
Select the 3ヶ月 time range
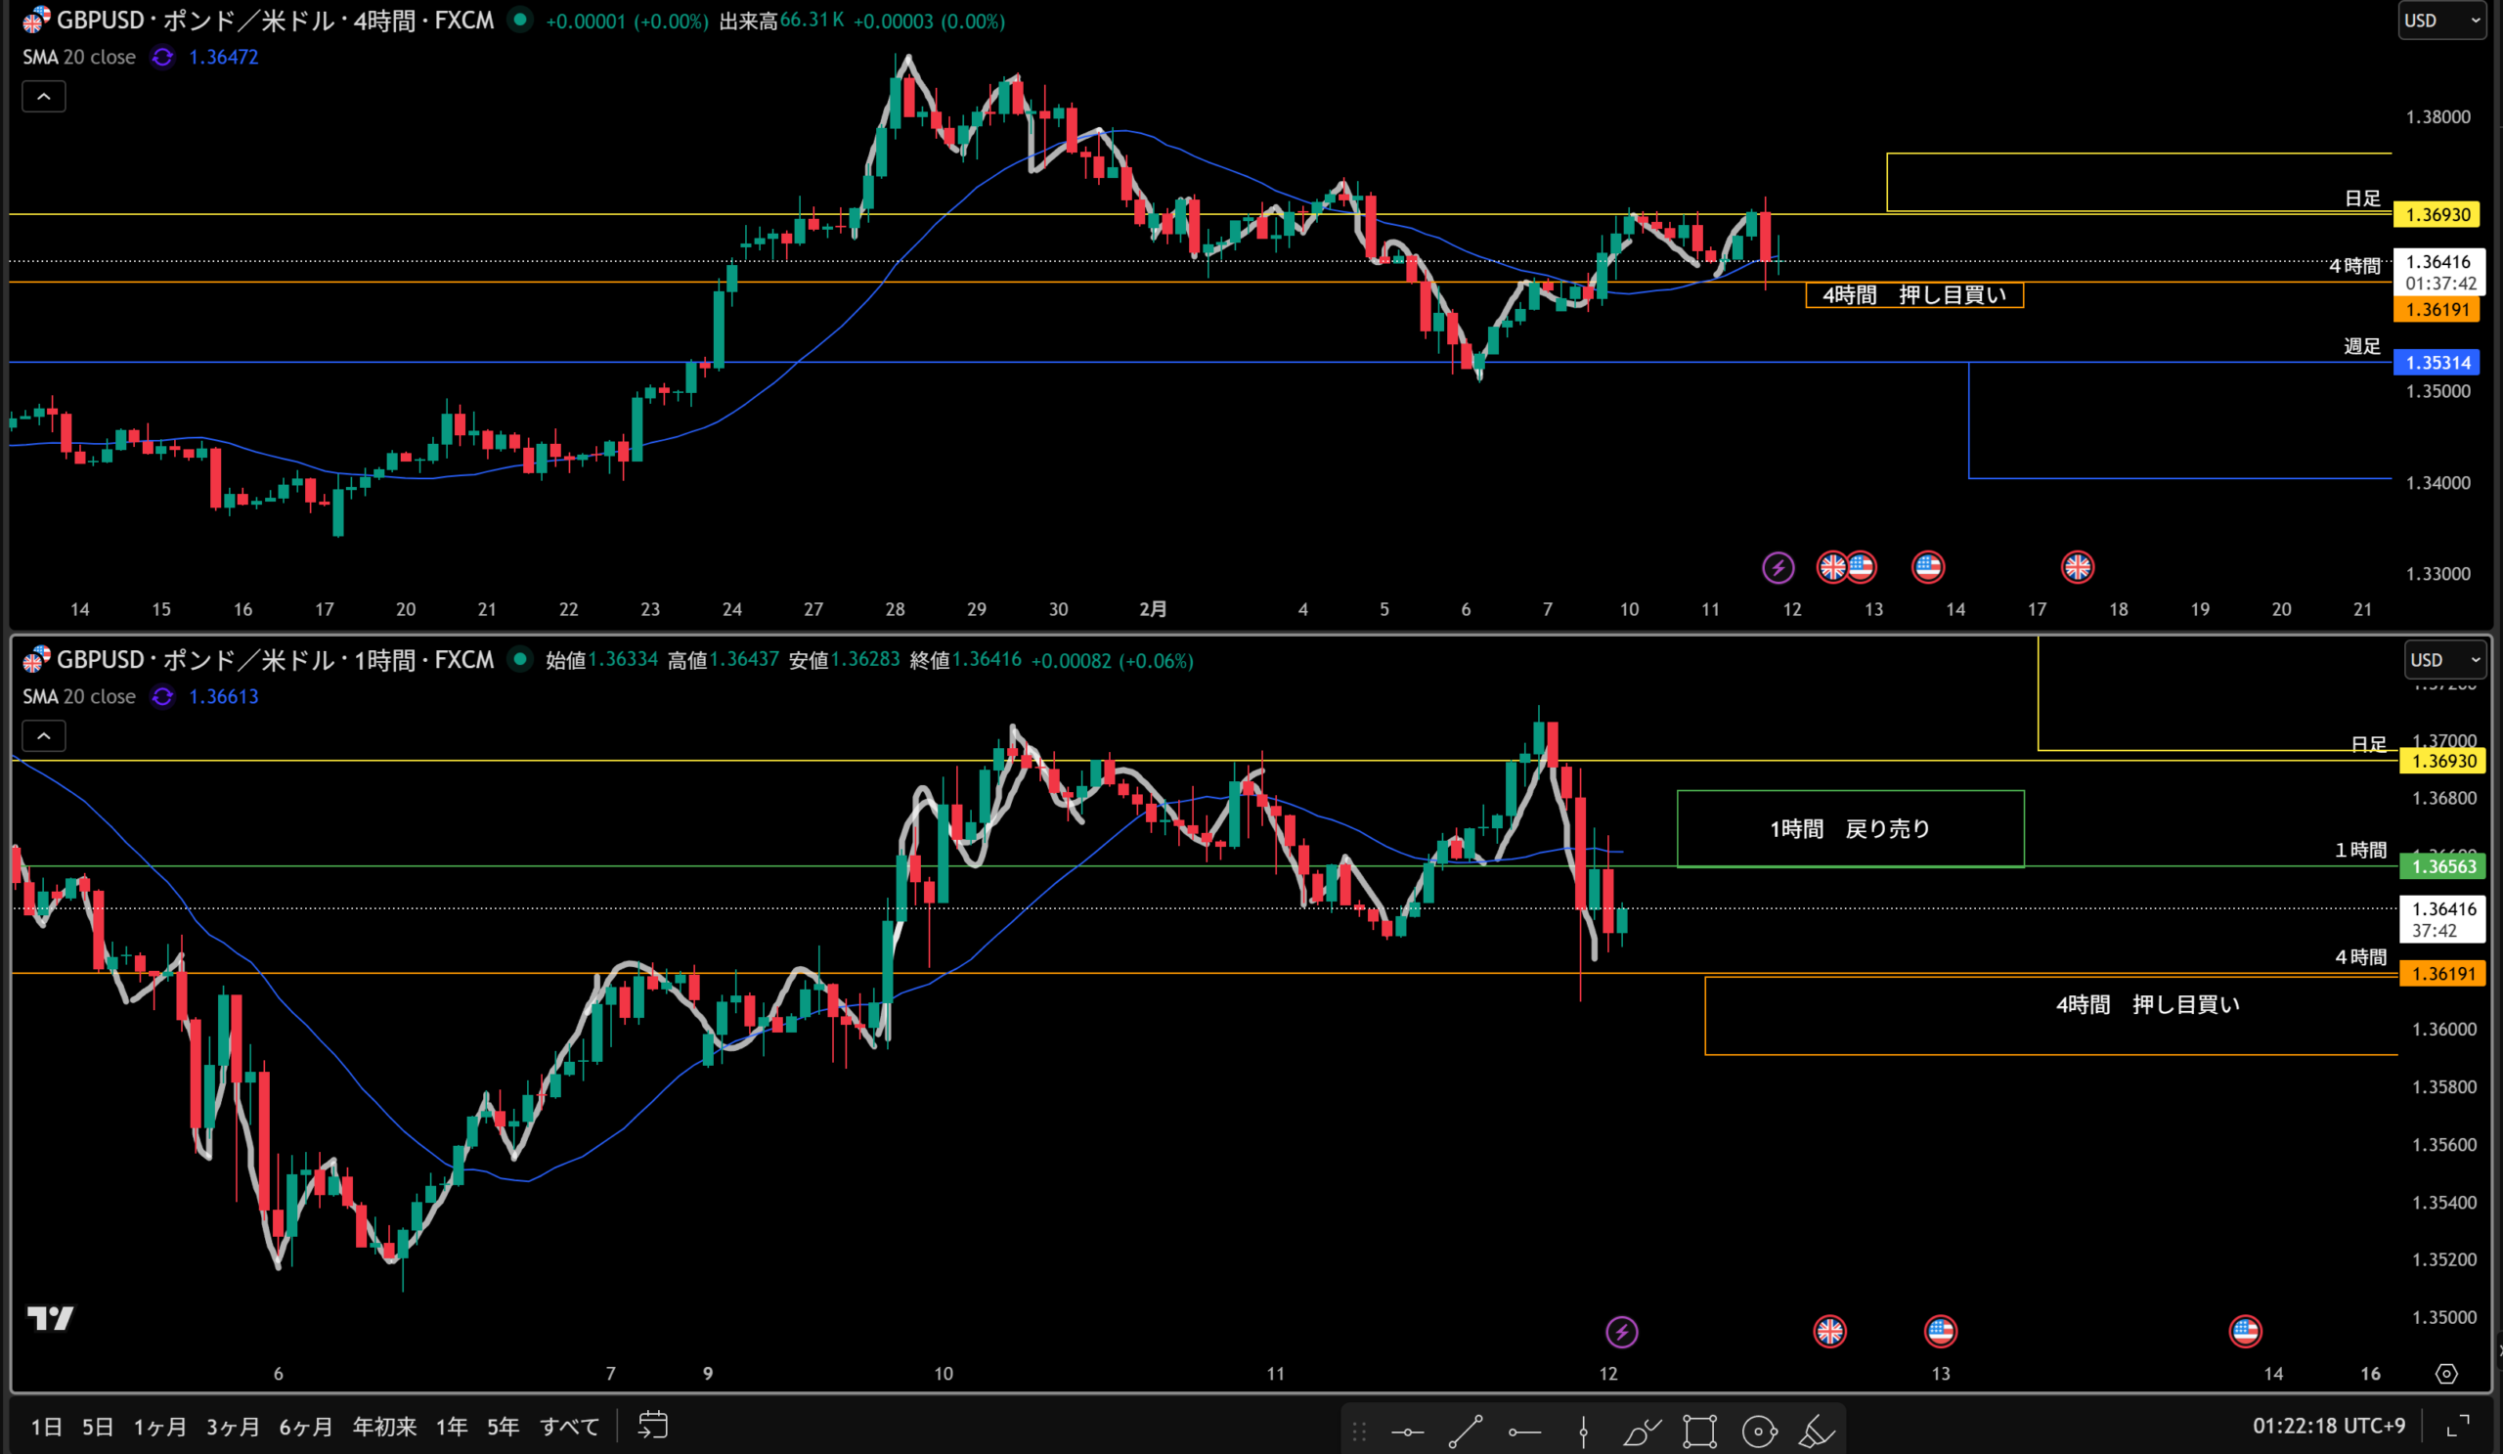(233, 1427)
